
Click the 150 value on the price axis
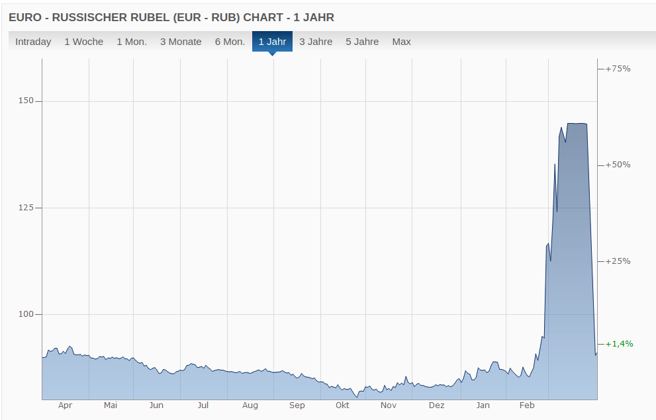[x=25, y=101]
